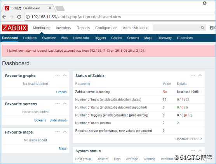Open Status of Zabbix options dots
This screenshot has height=164, width=216.
coord(193,75)
